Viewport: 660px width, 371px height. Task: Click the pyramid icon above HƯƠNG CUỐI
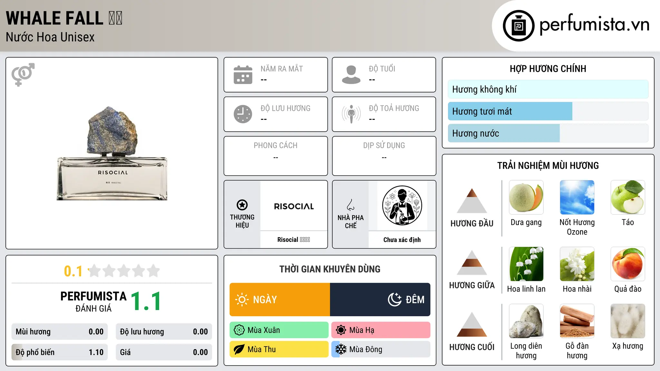(472, 324)
